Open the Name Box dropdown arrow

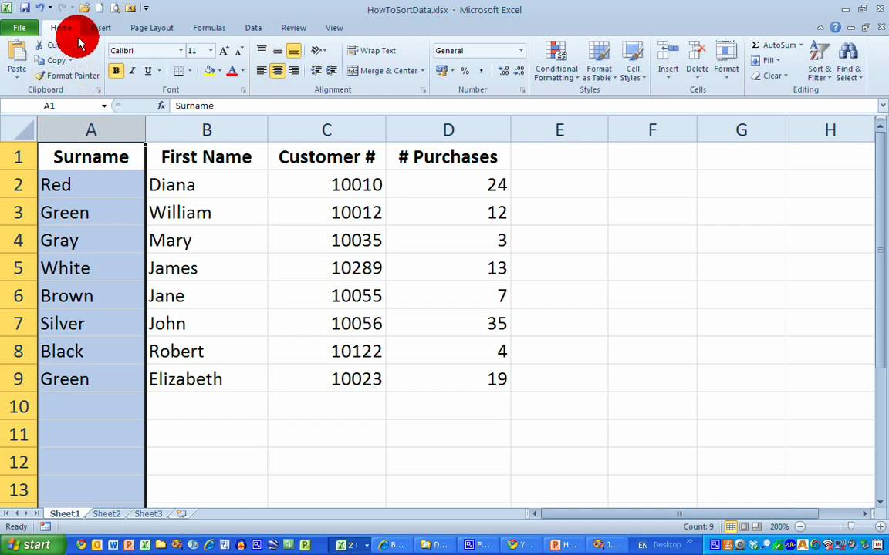tap(104, 106)
